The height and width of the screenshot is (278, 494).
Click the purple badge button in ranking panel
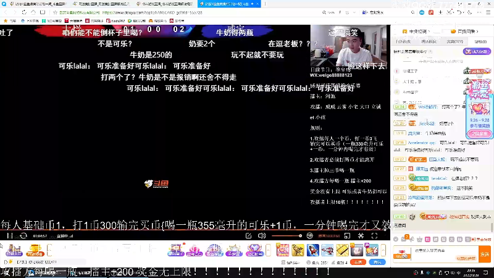click(477, 51)
